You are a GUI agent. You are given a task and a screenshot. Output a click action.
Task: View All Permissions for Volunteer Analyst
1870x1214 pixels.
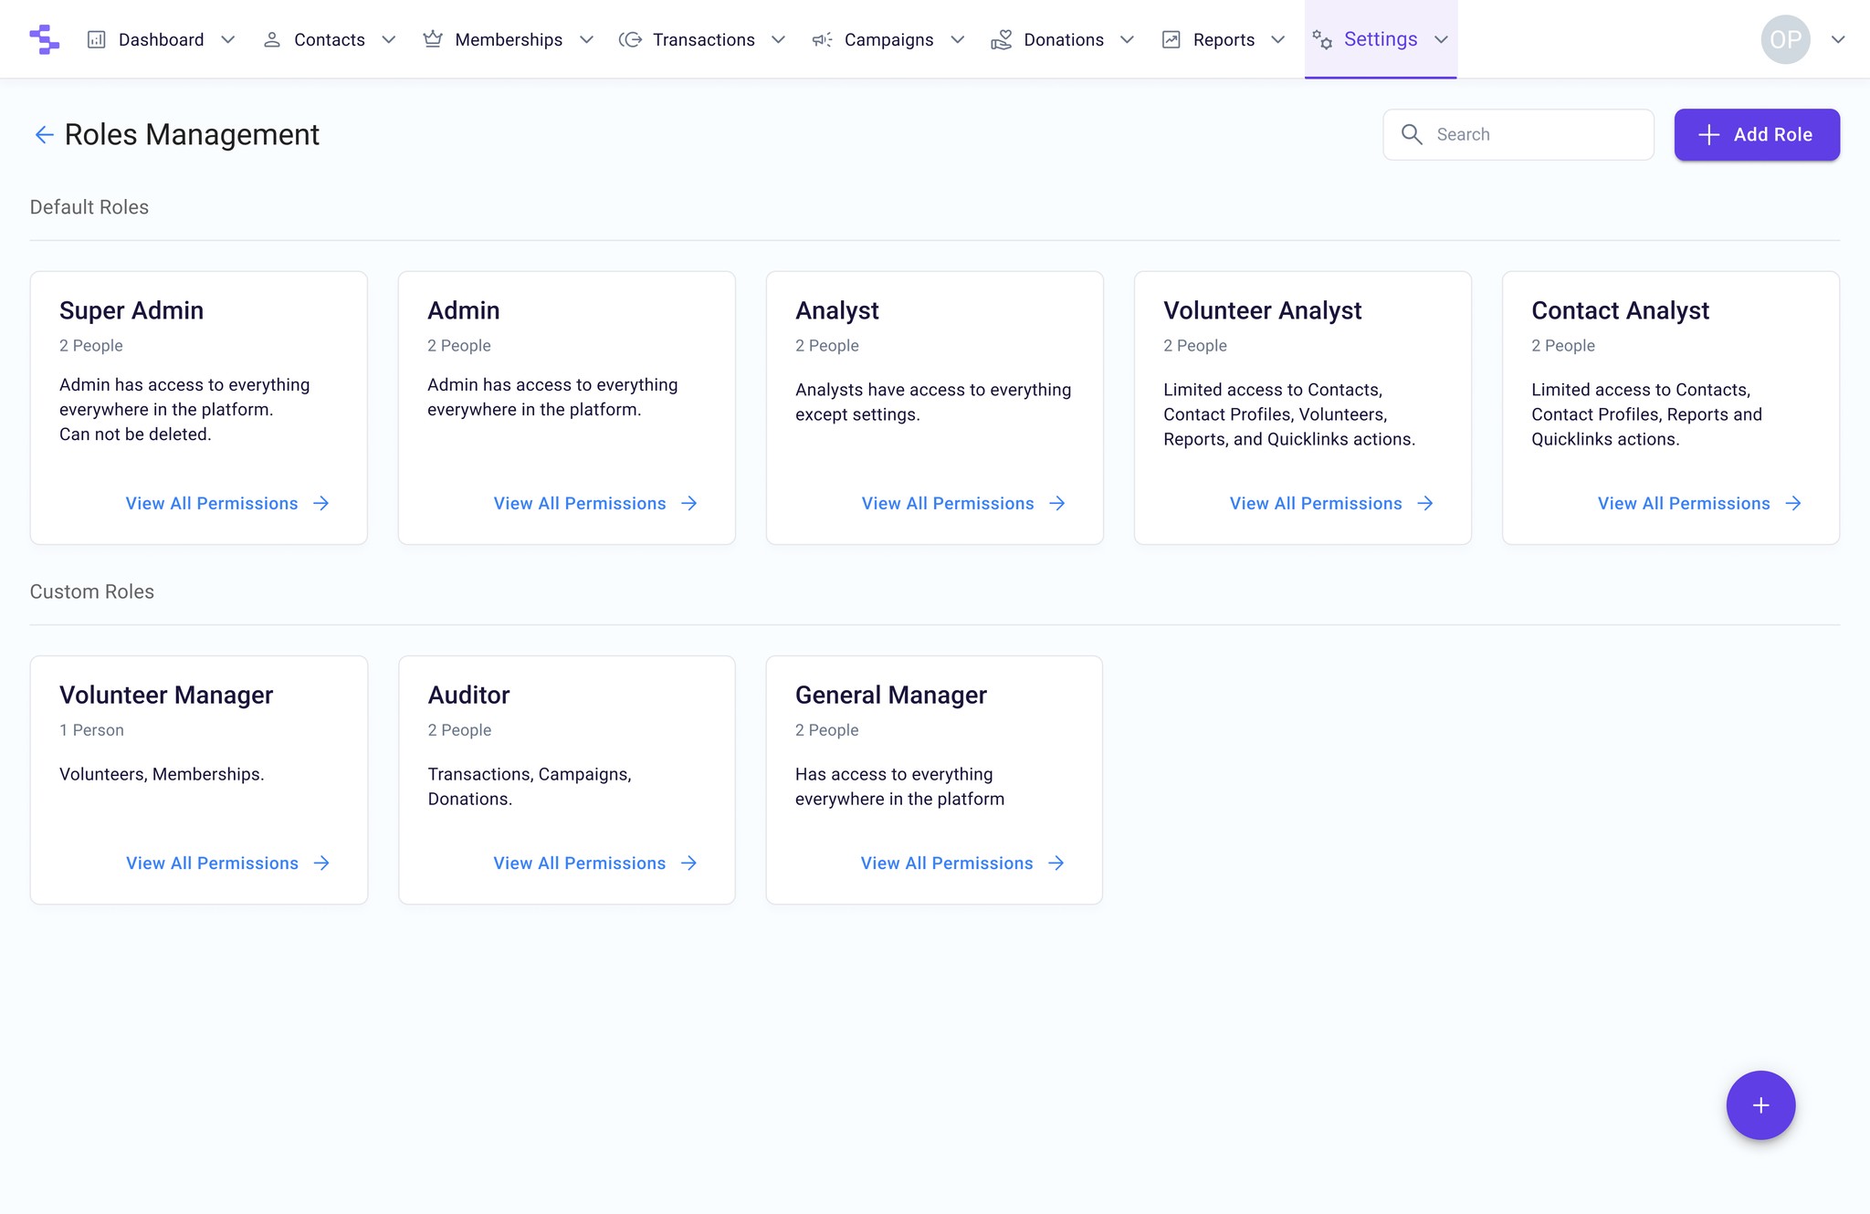coord(1331,504)
